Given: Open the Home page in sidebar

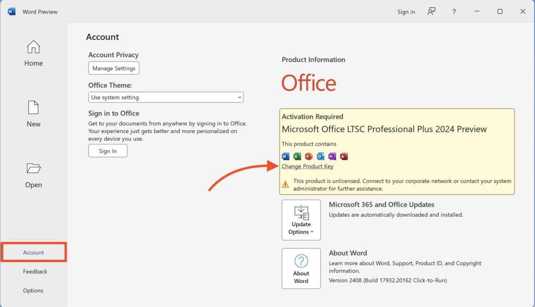Looking at the screenshot, I should pyautogui.click(x=33, y=54).
